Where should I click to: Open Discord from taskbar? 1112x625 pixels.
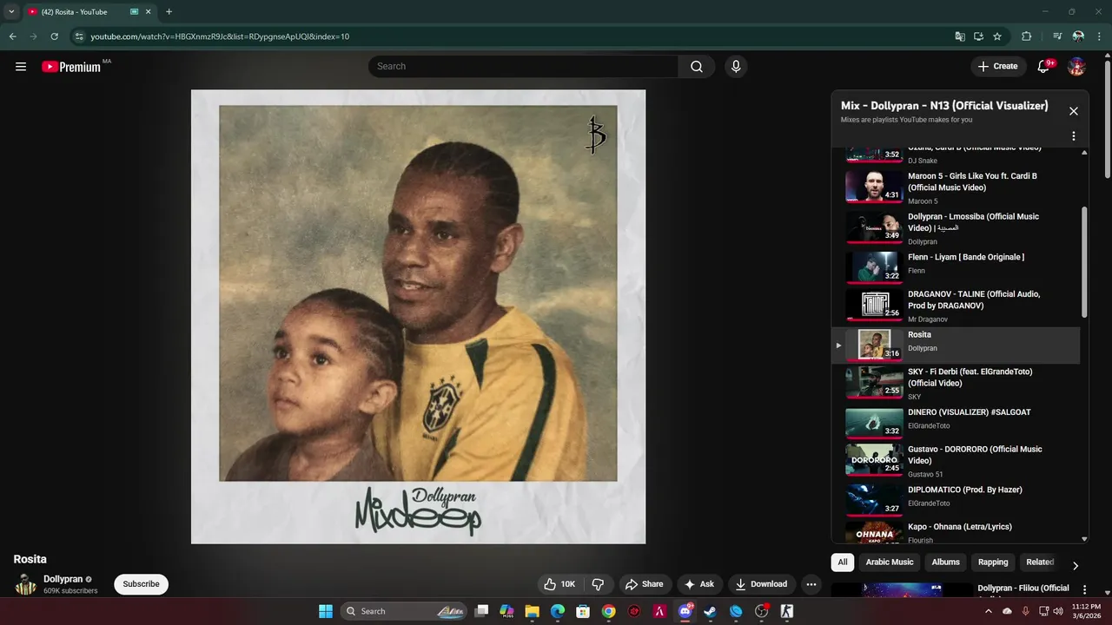click(685, 611)
